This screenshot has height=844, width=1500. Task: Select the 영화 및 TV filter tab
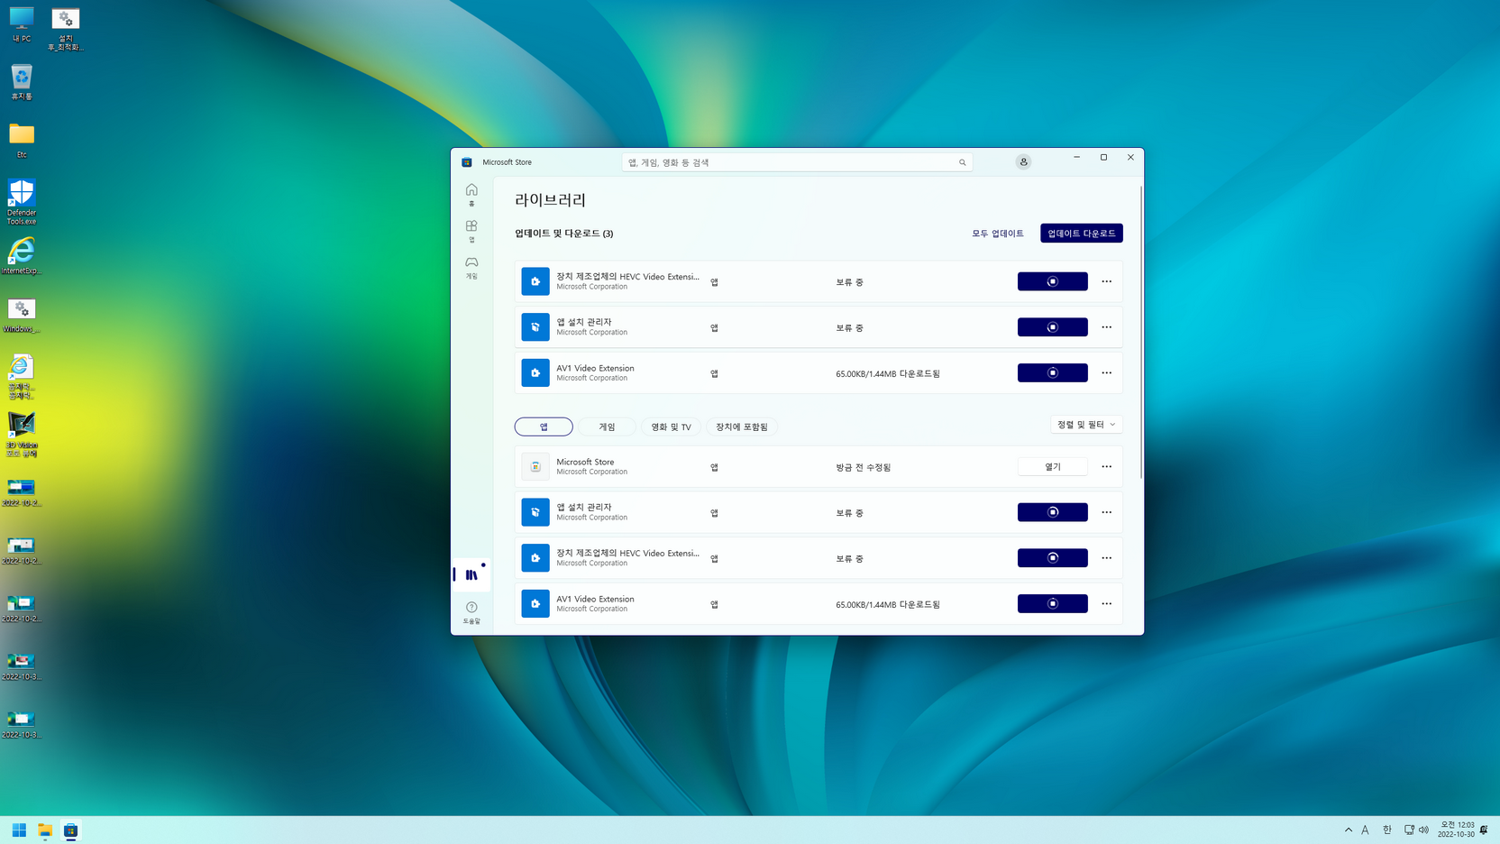click(671, 427)
